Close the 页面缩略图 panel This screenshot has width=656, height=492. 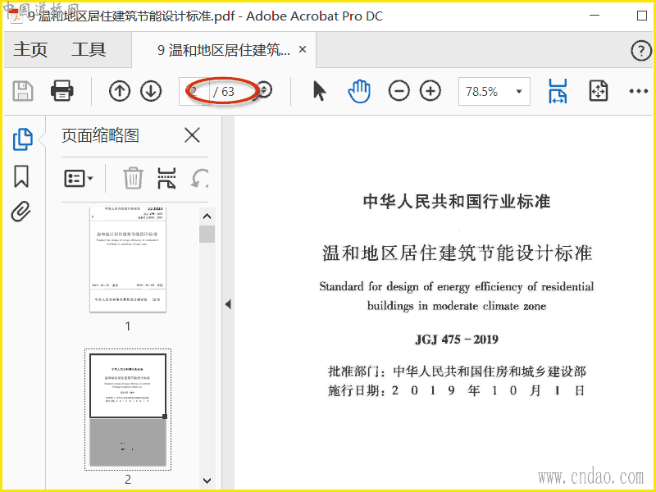pos(192,135)
